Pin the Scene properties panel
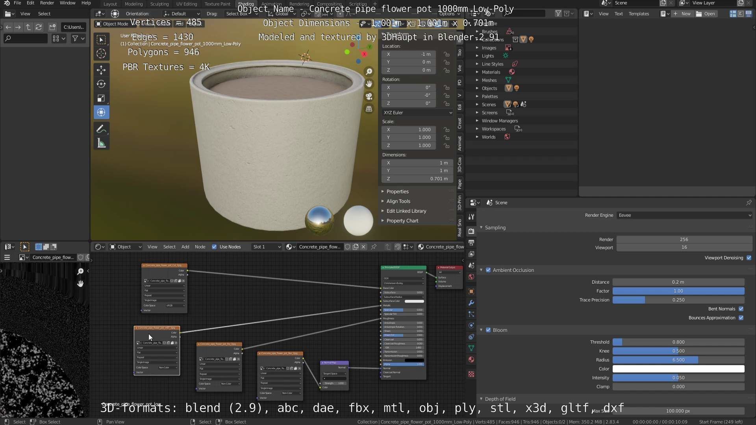The width and height of the screenshot is (756, 425). (749, 203)
